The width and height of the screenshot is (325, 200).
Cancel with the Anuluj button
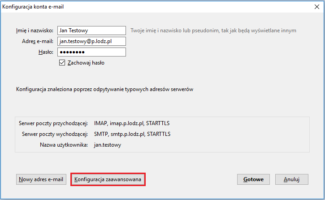pos(291,179)
